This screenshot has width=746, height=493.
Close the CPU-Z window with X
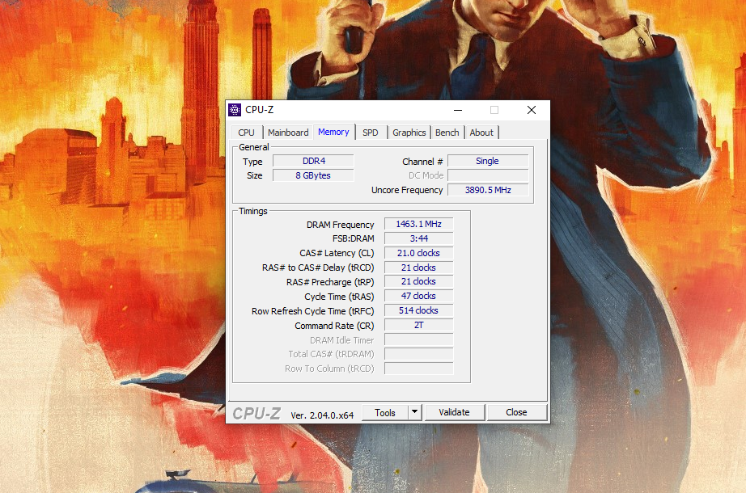coord(532,110)
